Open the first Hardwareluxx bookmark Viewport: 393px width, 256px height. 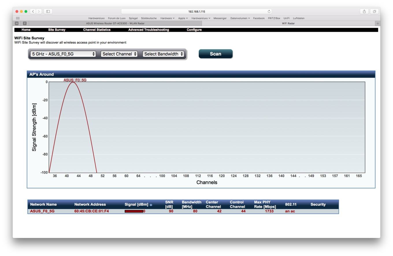point(97,18)
